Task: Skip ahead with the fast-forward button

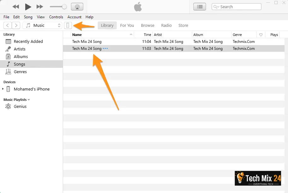Action: pos(40,7)
